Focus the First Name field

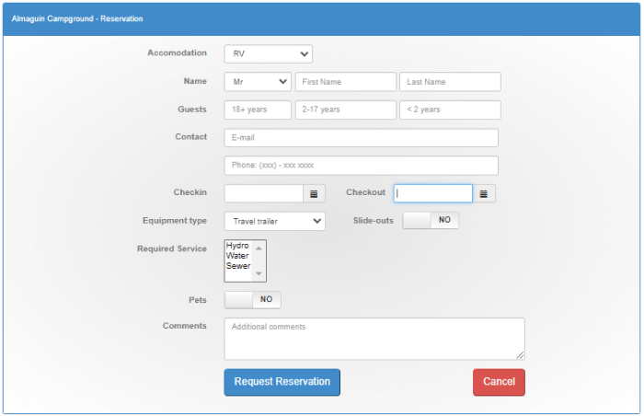click(346, 82)
